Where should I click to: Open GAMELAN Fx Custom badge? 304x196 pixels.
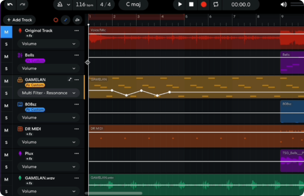35,85
